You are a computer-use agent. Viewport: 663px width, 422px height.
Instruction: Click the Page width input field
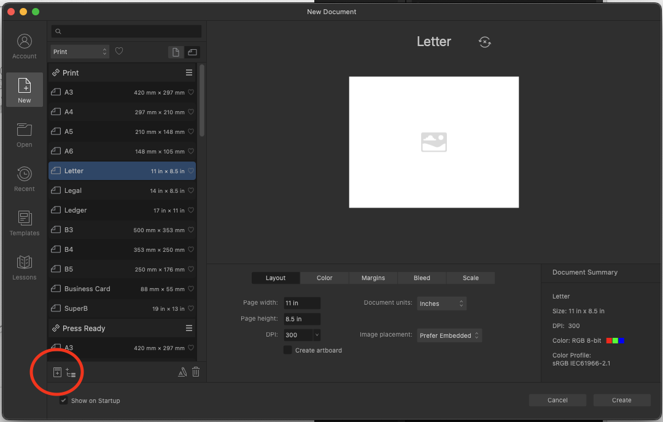(301, 303)
